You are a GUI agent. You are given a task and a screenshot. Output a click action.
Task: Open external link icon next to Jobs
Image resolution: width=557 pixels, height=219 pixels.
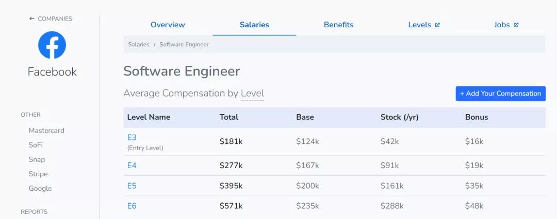(516, 25)
